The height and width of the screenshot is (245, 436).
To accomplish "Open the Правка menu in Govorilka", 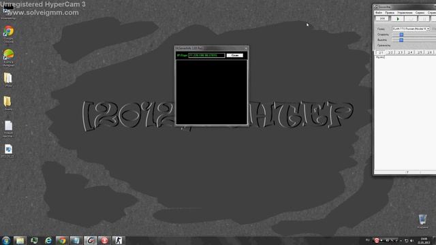I will [390, 13].
